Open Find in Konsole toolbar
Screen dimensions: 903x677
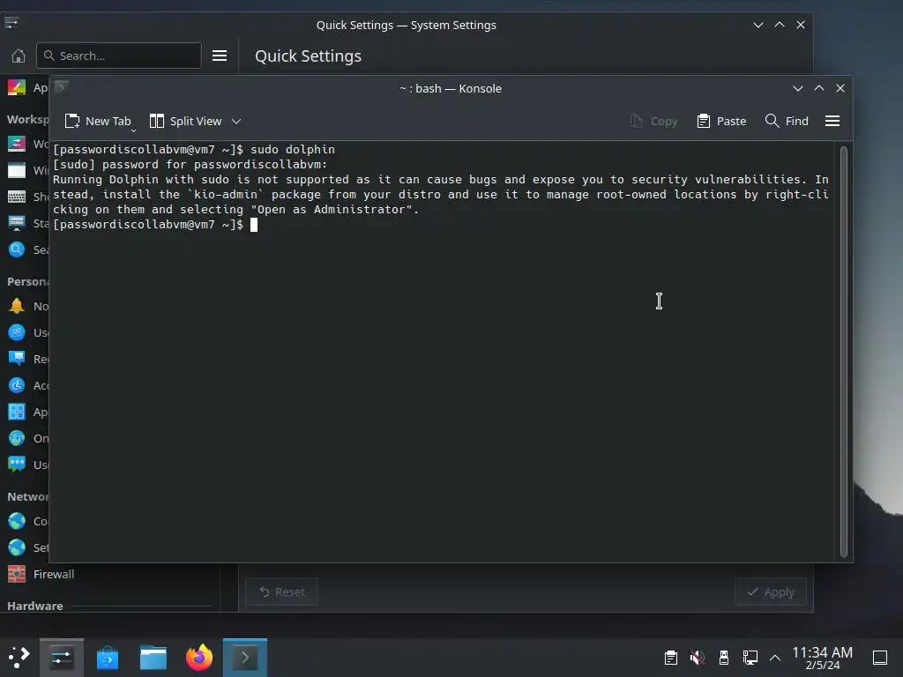click(787, 121)
